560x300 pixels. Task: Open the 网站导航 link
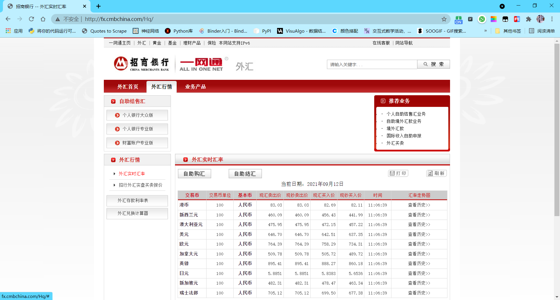click(404, 43)
